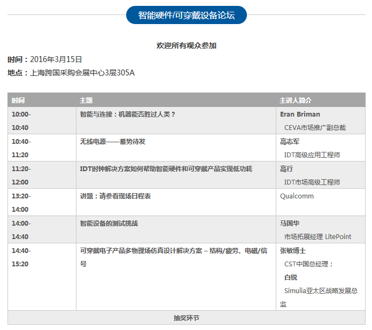
Task: Open 讲题：请参看现场日程表 topic
Action: pos(115,196)
